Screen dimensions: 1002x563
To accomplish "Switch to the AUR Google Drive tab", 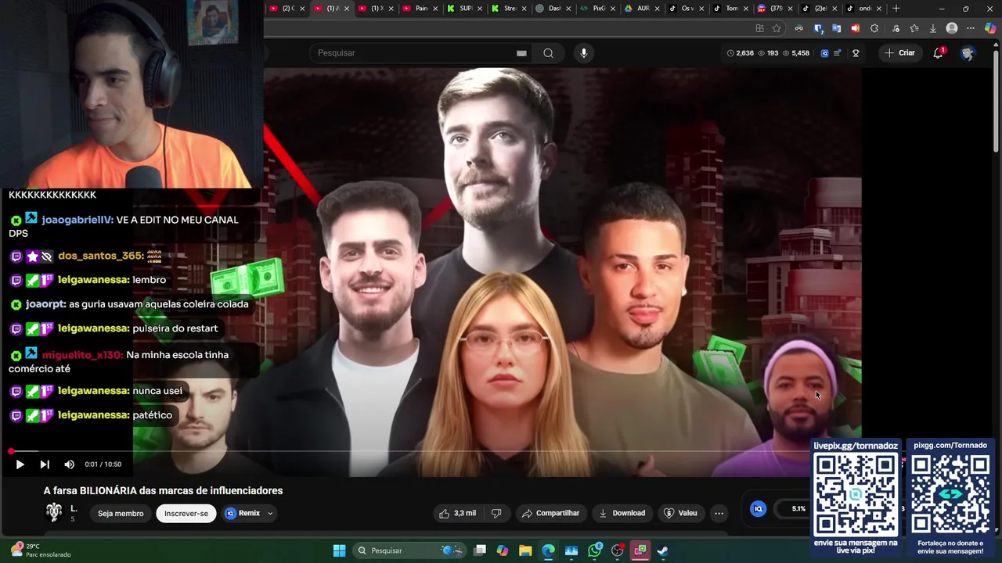I will [641, 9].
